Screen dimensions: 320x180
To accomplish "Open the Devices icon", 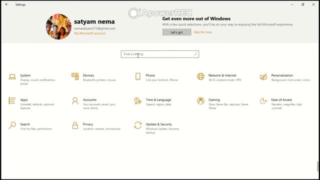I will (75, 76).
